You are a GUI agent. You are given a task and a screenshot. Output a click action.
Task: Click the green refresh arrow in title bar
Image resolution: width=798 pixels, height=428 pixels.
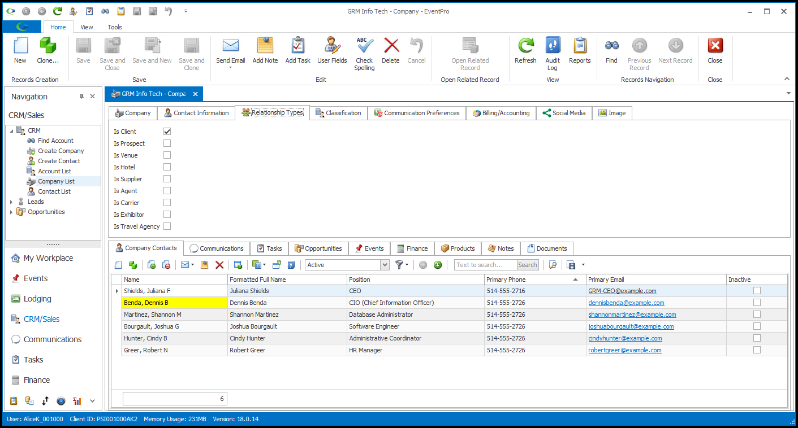tap(58, 11)
